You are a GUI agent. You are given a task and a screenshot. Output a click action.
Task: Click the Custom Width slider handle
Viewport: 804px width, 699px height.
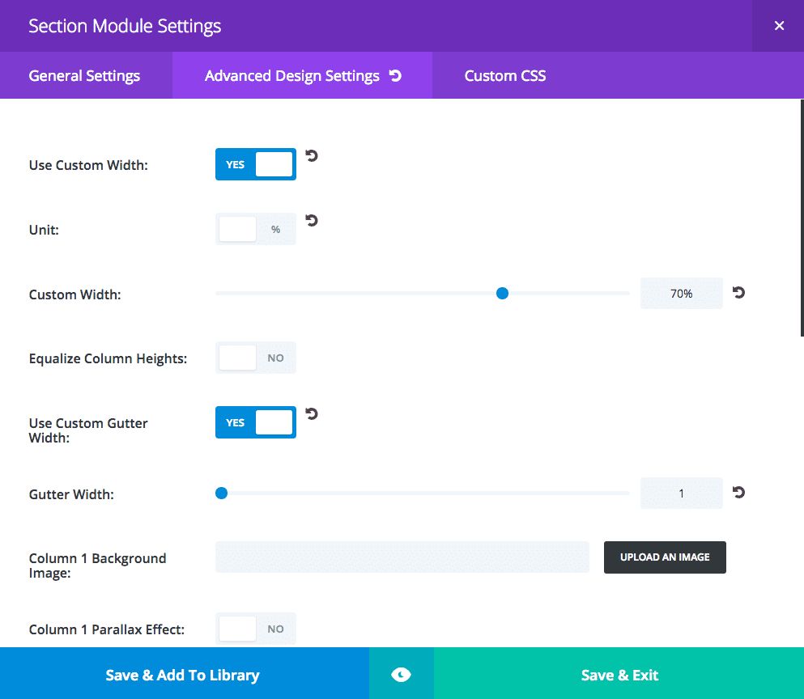pyautogui.click(x=502, y=294)
